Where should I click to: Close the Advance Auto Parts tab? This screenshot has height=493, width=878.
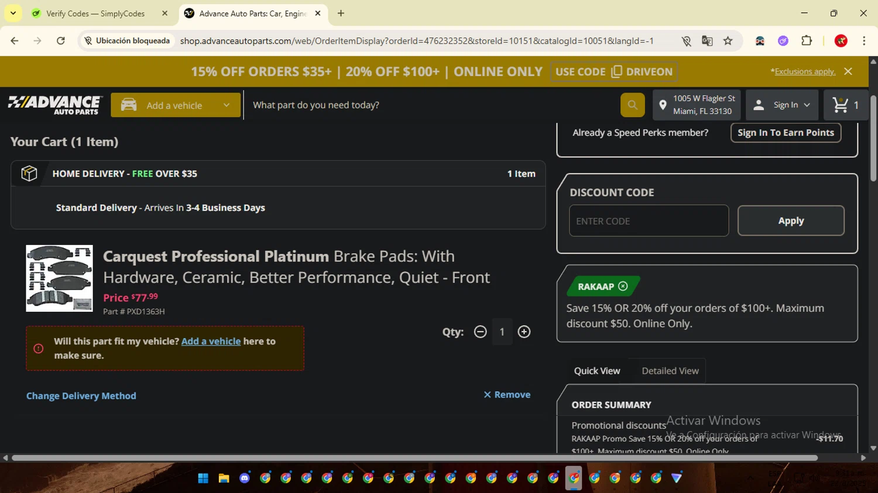pos(318,13)
